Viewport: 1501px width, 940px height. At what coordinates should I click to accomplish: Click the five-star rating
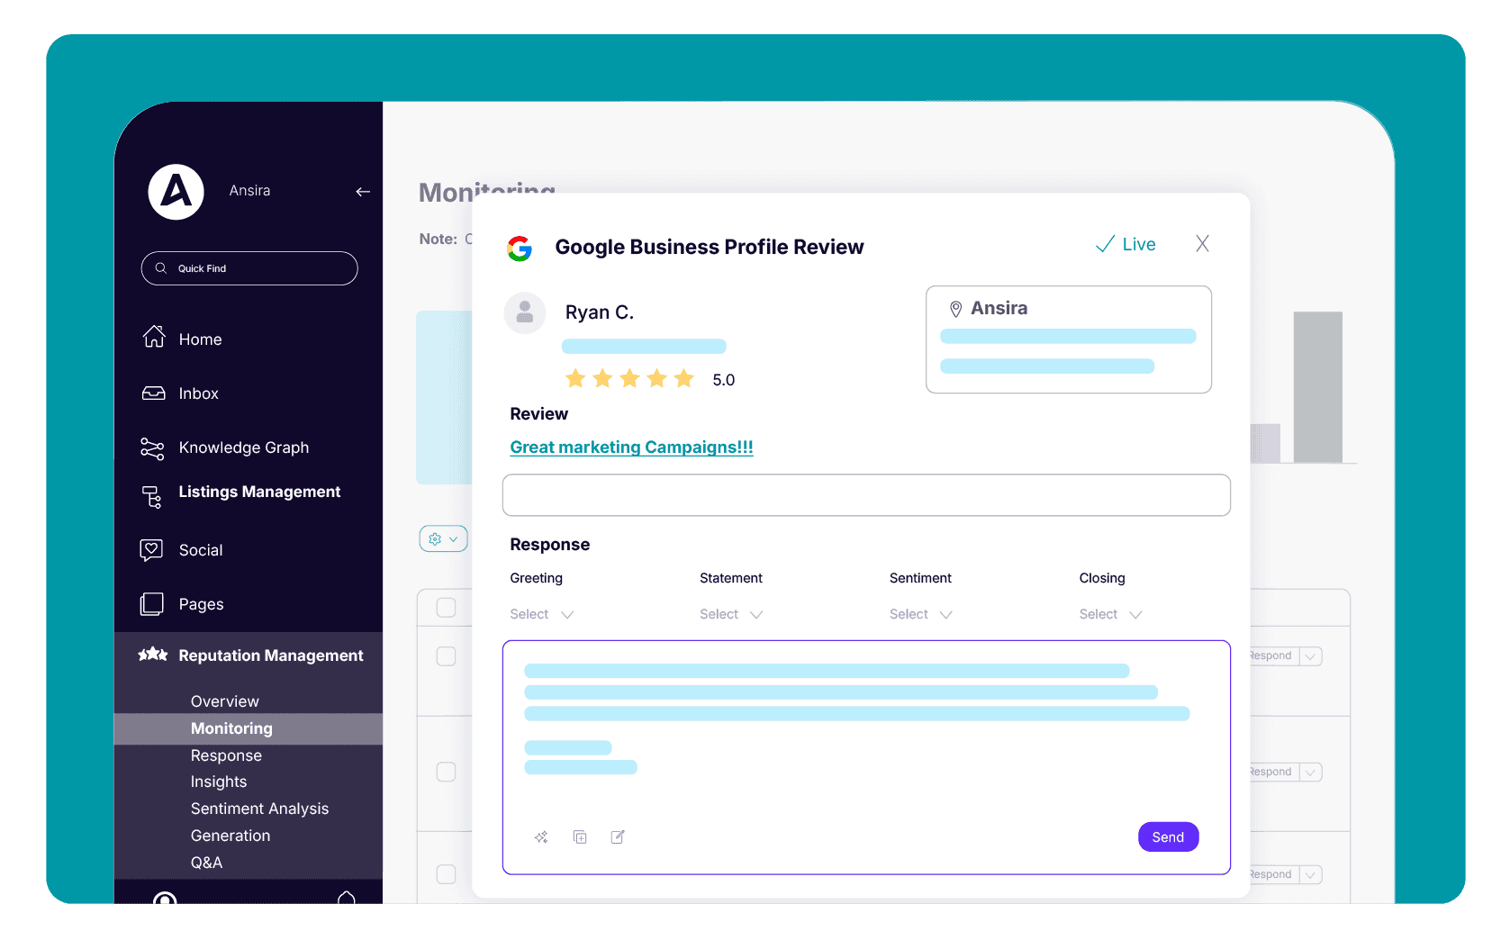pos(629,379)
